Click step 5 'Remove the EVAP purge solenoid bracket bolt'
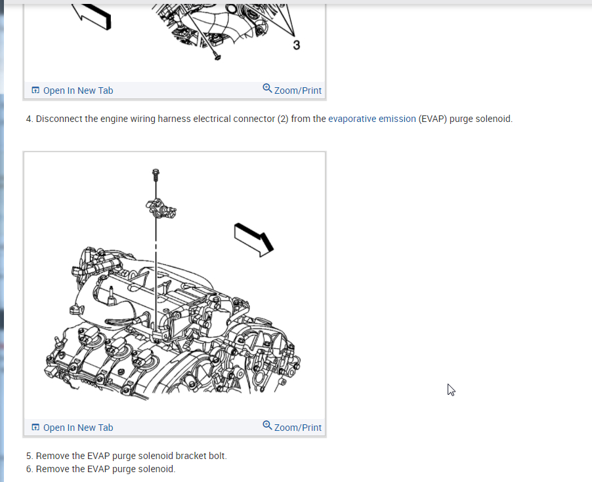This screenshot has height=482, width=592. click(x=127, y=456)
